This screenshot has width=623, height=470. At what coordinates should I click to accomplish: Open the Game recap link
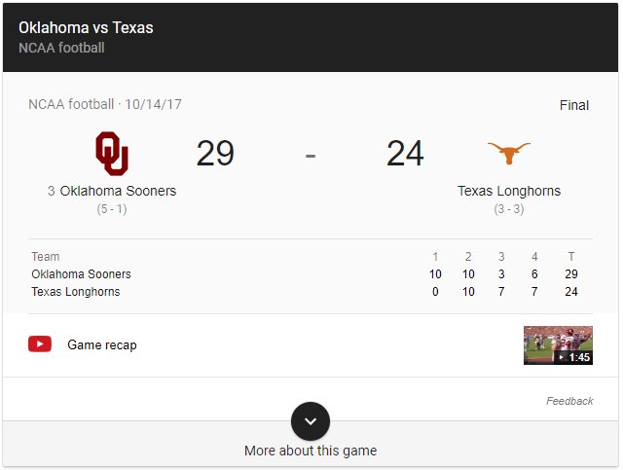tap(102, 344)
